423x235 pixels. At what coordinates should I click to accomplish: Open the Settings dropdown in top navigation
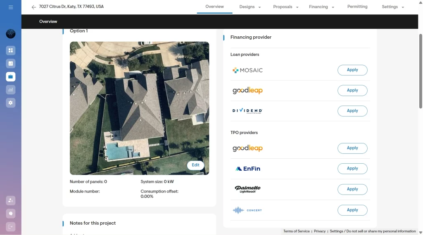pos(392,7)
